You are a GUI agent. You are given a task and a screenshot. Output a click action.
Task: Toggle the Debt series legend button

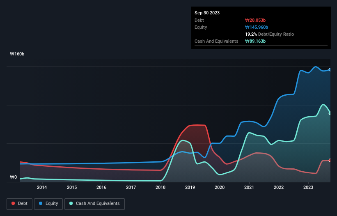coord(20,204)
